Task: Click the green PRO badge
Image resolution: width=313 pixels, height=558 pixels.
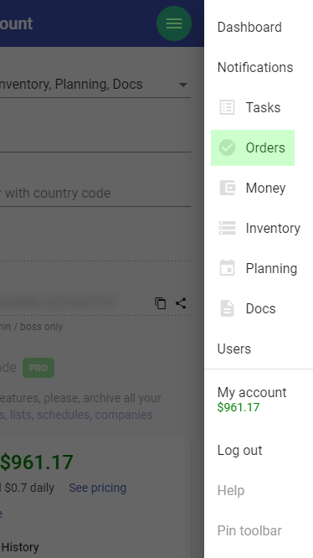Action: (x=38, y=368)
